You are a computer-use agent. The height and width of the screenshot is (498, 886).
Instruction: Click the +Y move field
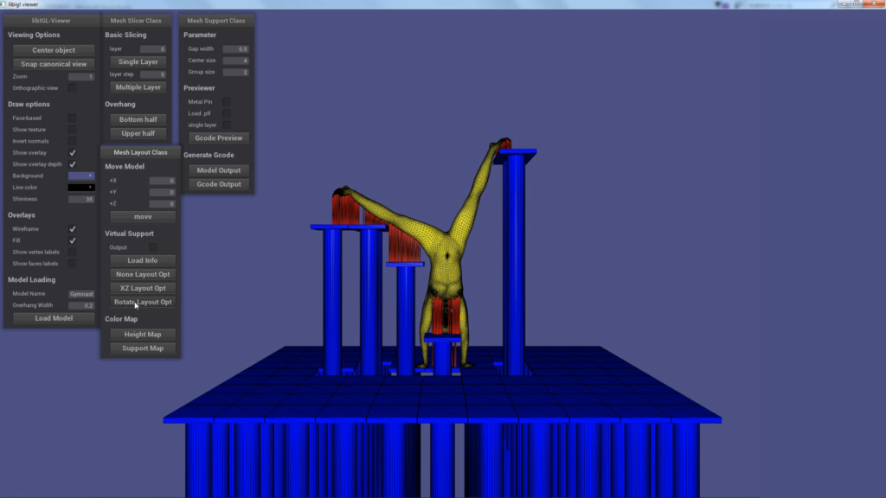[162, 192]
